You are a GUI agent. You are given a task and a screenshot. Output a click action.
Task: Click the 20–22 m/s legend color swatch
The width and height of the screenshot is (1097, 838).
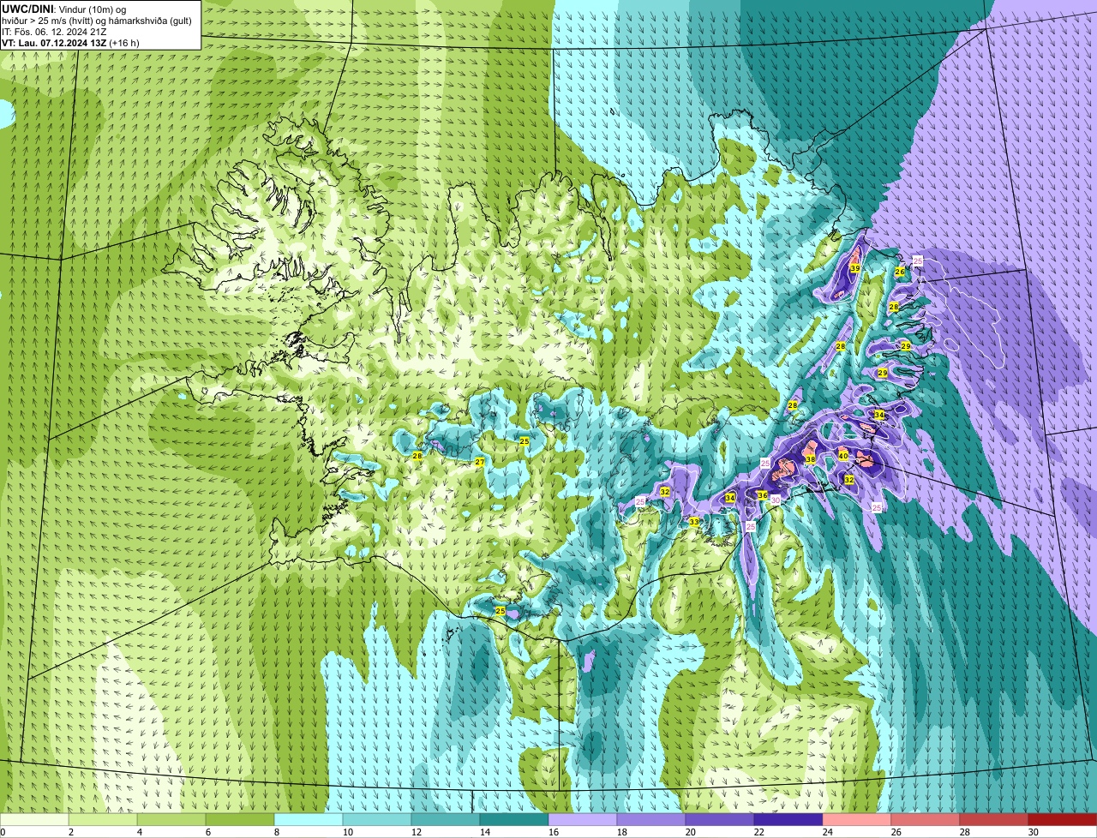click(720, 820)
